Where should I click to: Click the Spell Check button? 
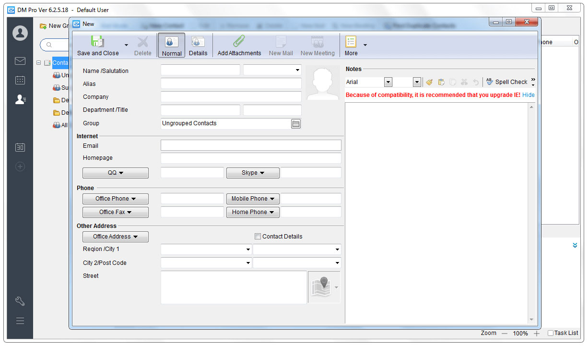506,82
